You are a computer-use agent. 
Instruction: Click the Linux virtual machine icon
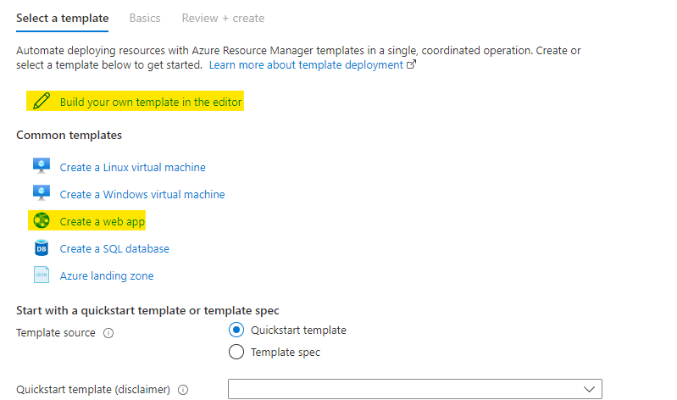[42, 167]
